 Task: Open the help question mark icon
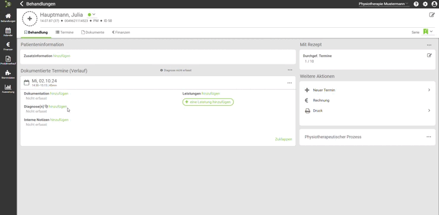[x=416, y=4]
